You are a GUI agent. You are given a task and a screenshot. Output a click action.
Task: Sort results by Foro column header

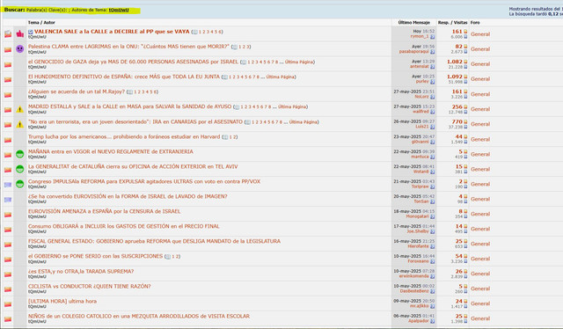click(x=475, y=22)
